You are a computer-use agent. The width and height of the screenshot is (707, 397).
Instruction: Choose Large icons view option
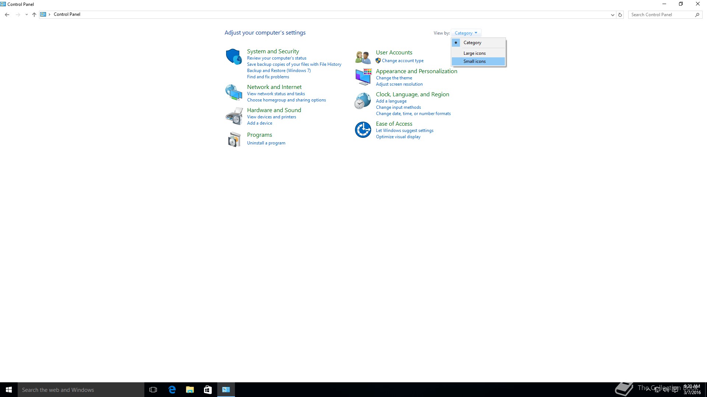[x=474, y=53]
